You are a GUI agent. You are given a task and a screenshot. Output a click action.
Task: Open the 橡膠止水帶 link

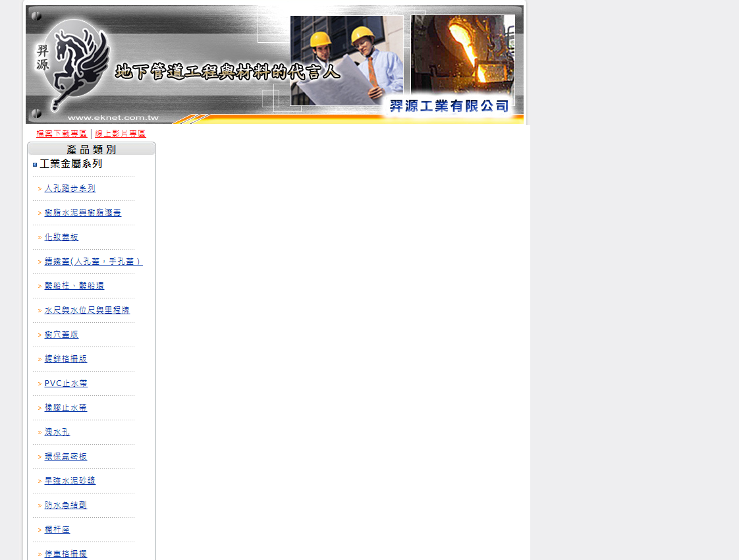(65, 408)
